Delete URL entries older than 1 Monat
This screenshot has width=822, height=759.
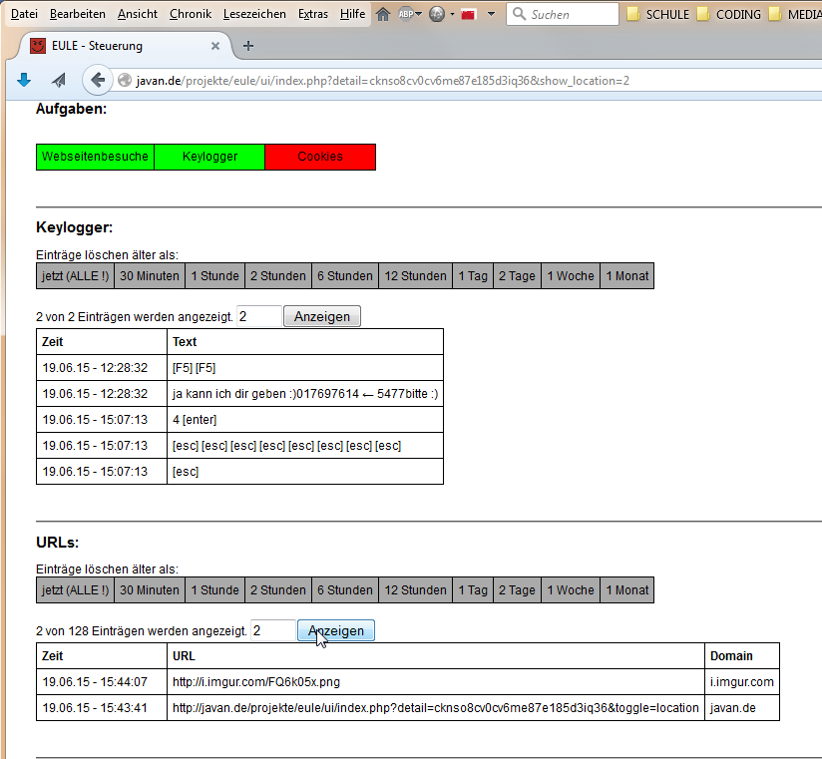point(627,590)
